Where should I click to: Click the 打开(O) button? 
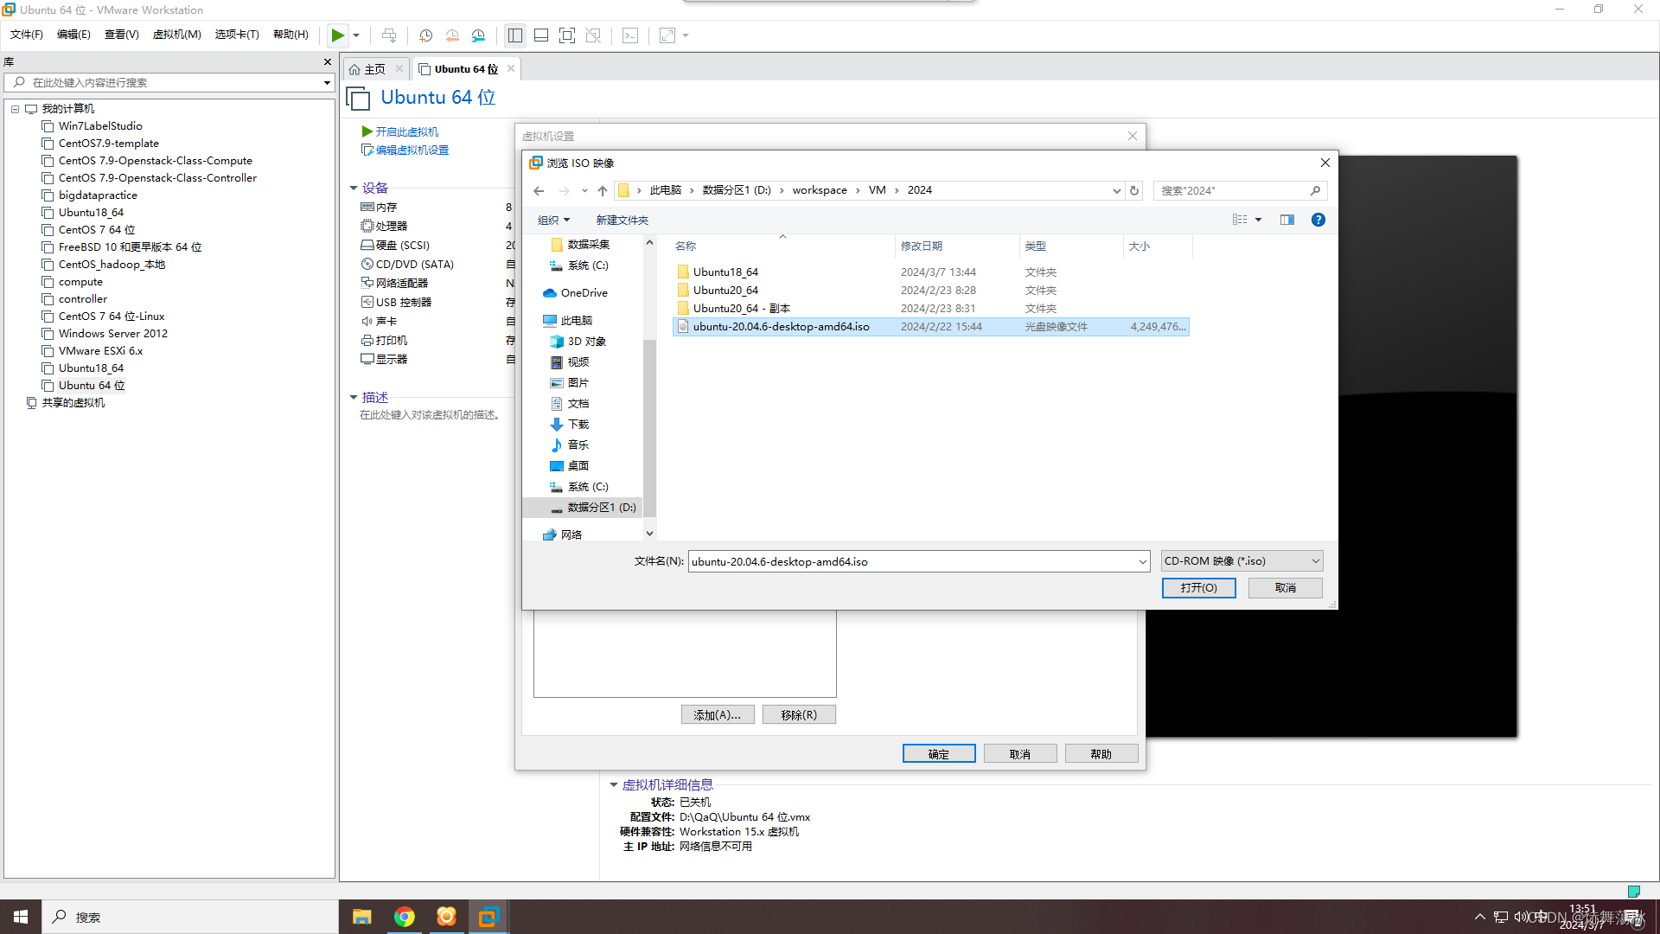coord(1198,588)
